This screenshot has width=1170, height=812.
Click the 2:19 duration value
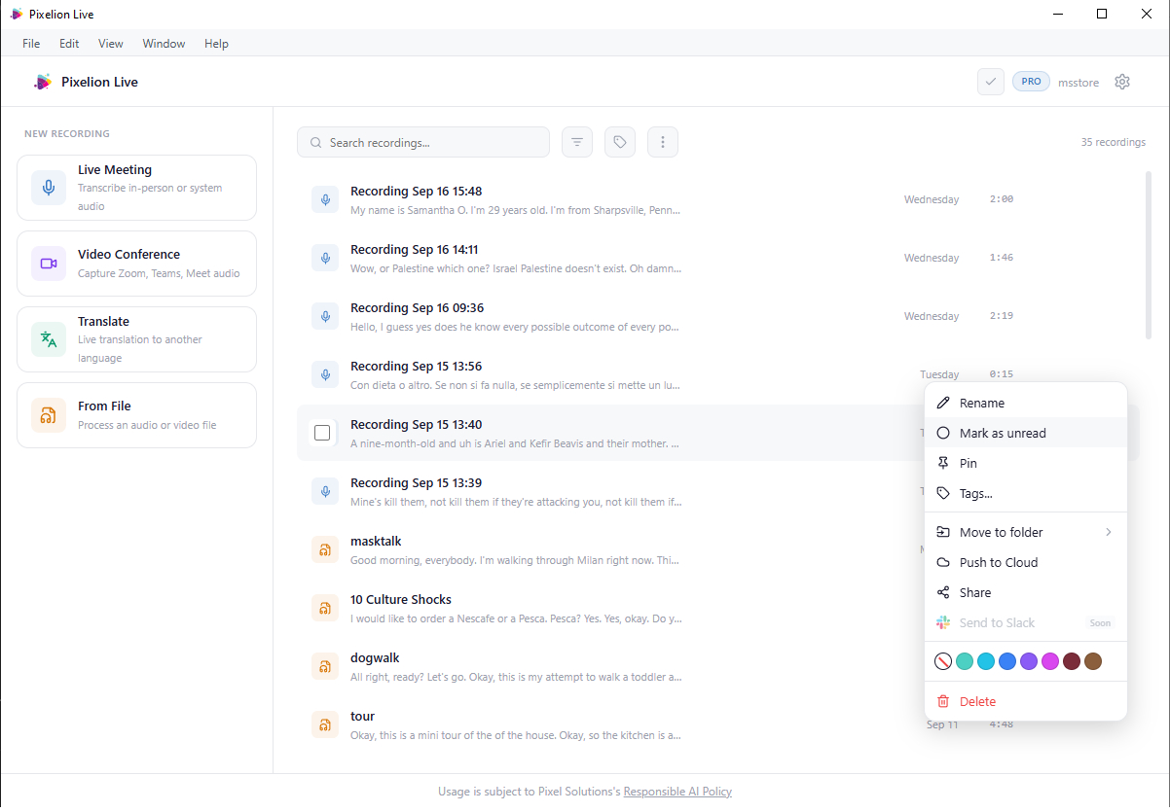[1002, 316]
